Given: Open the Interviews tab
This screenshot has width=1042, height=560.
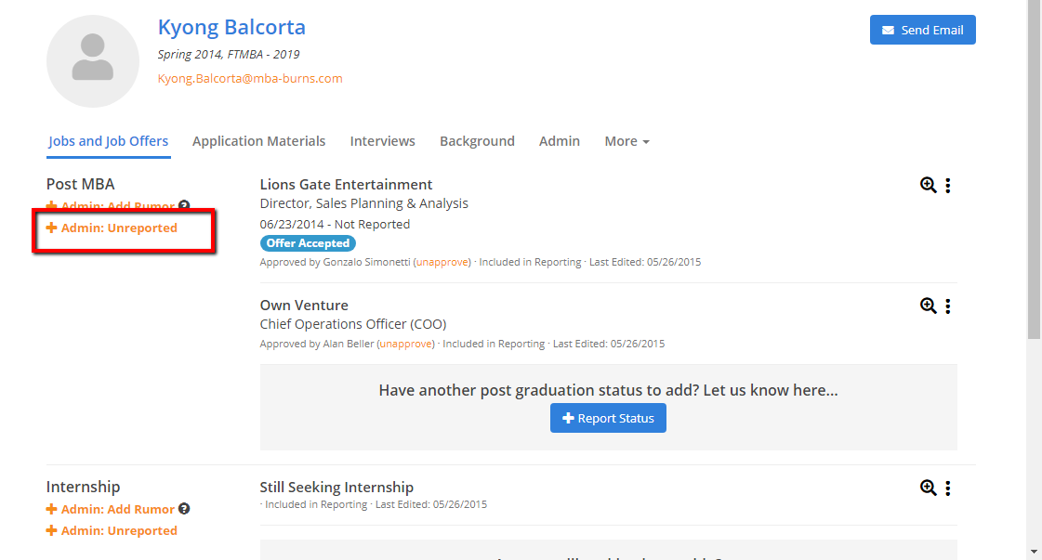Looking at the screenshot, I should tap(382, 141).
